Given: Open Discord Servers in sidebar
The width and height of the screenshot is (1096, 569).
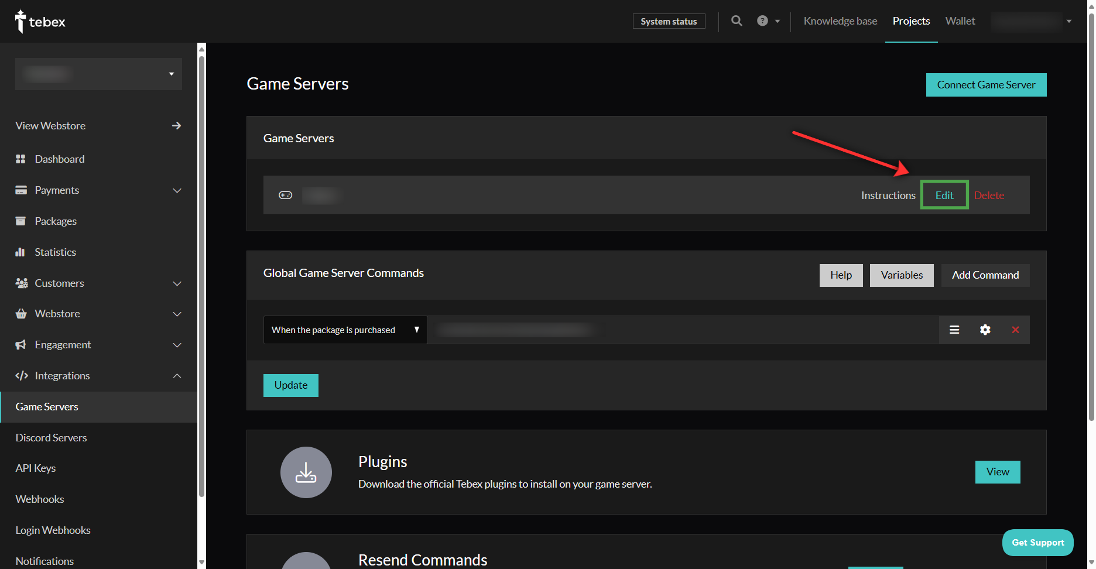Looking at the screenshot, I should [x=52, y=438].
